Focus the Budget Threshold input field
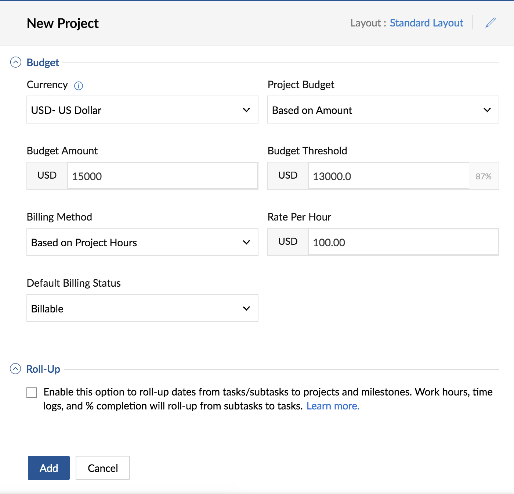Screen dimensions: 514x494 [389, 176]
